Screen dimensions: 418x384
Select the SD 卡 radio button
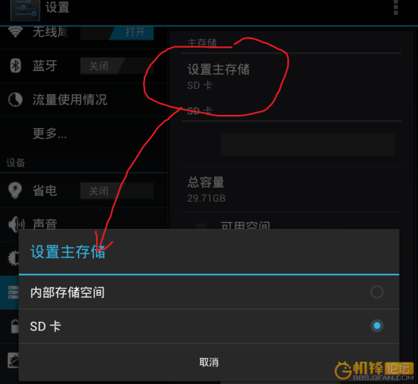point(377,326)
